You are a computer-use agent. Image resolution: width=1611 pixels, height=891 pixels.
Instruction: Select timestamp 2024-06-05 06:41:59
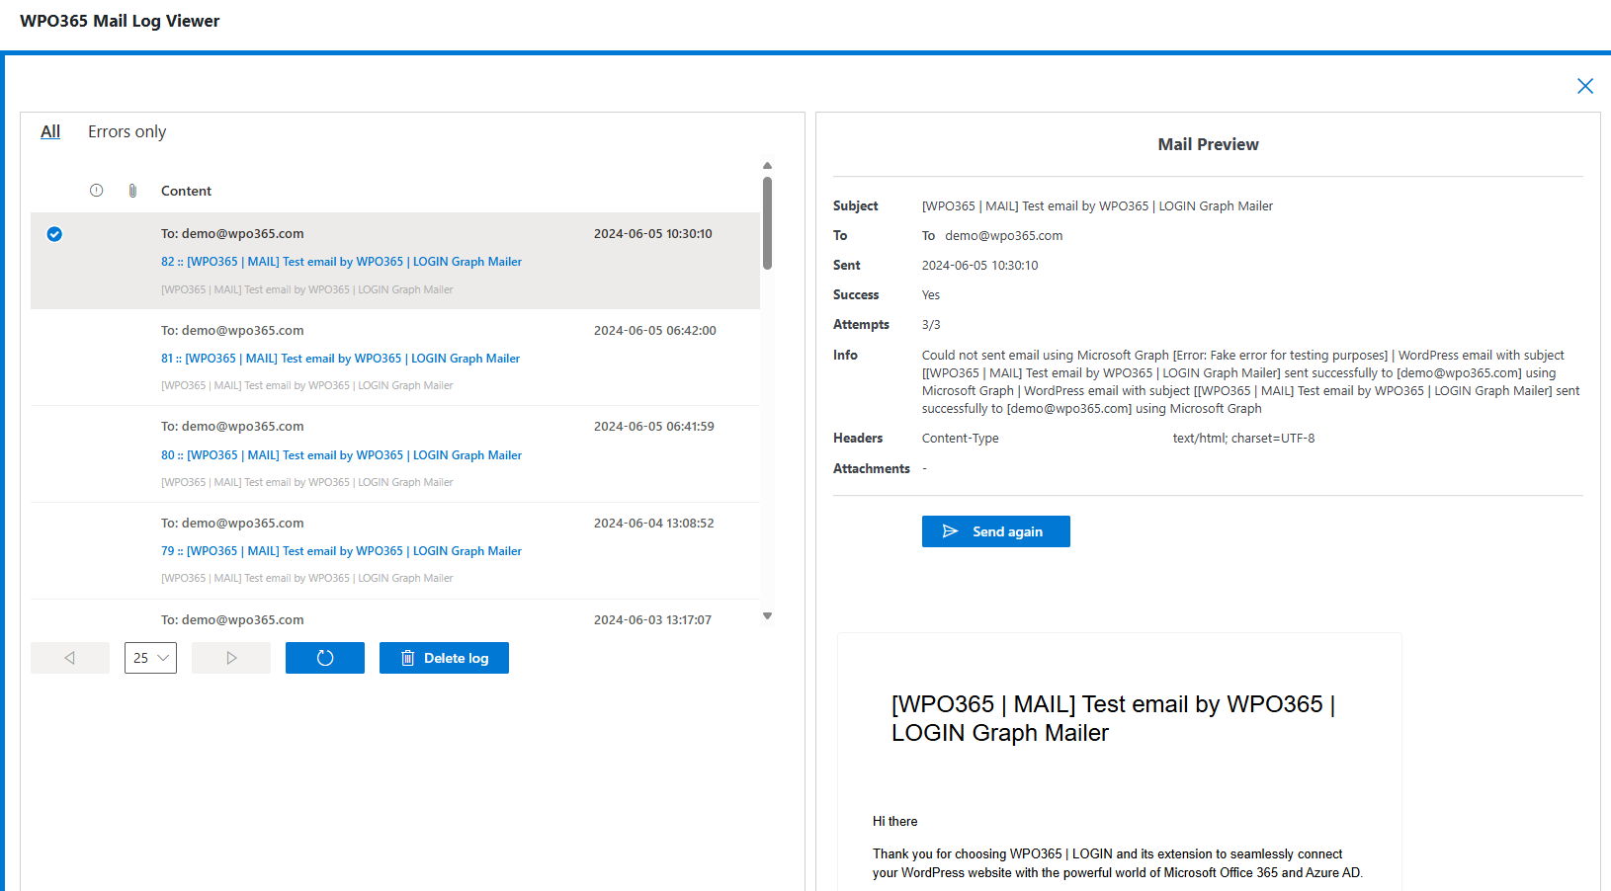[x=653, y=427]
